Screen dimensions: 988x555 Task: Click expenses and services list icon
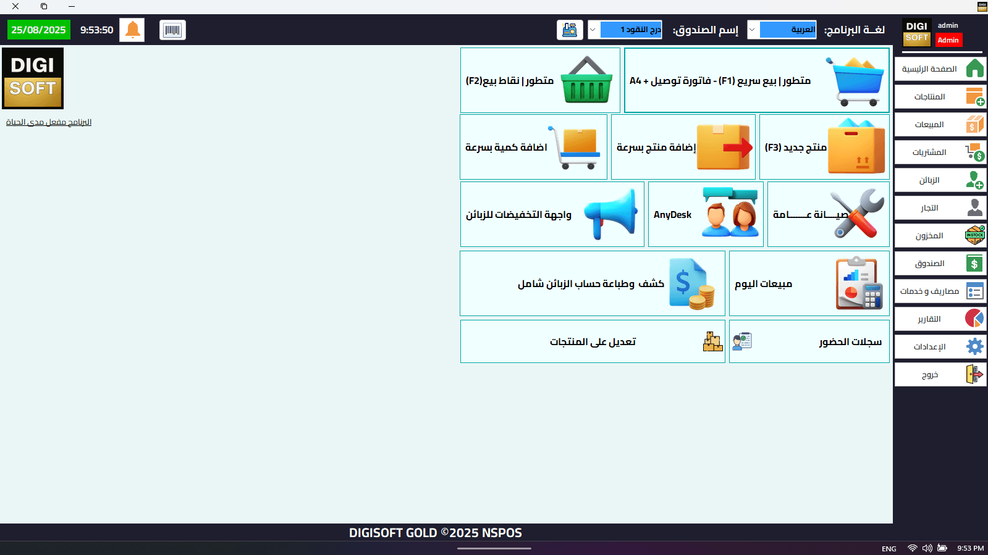point(974,291)
